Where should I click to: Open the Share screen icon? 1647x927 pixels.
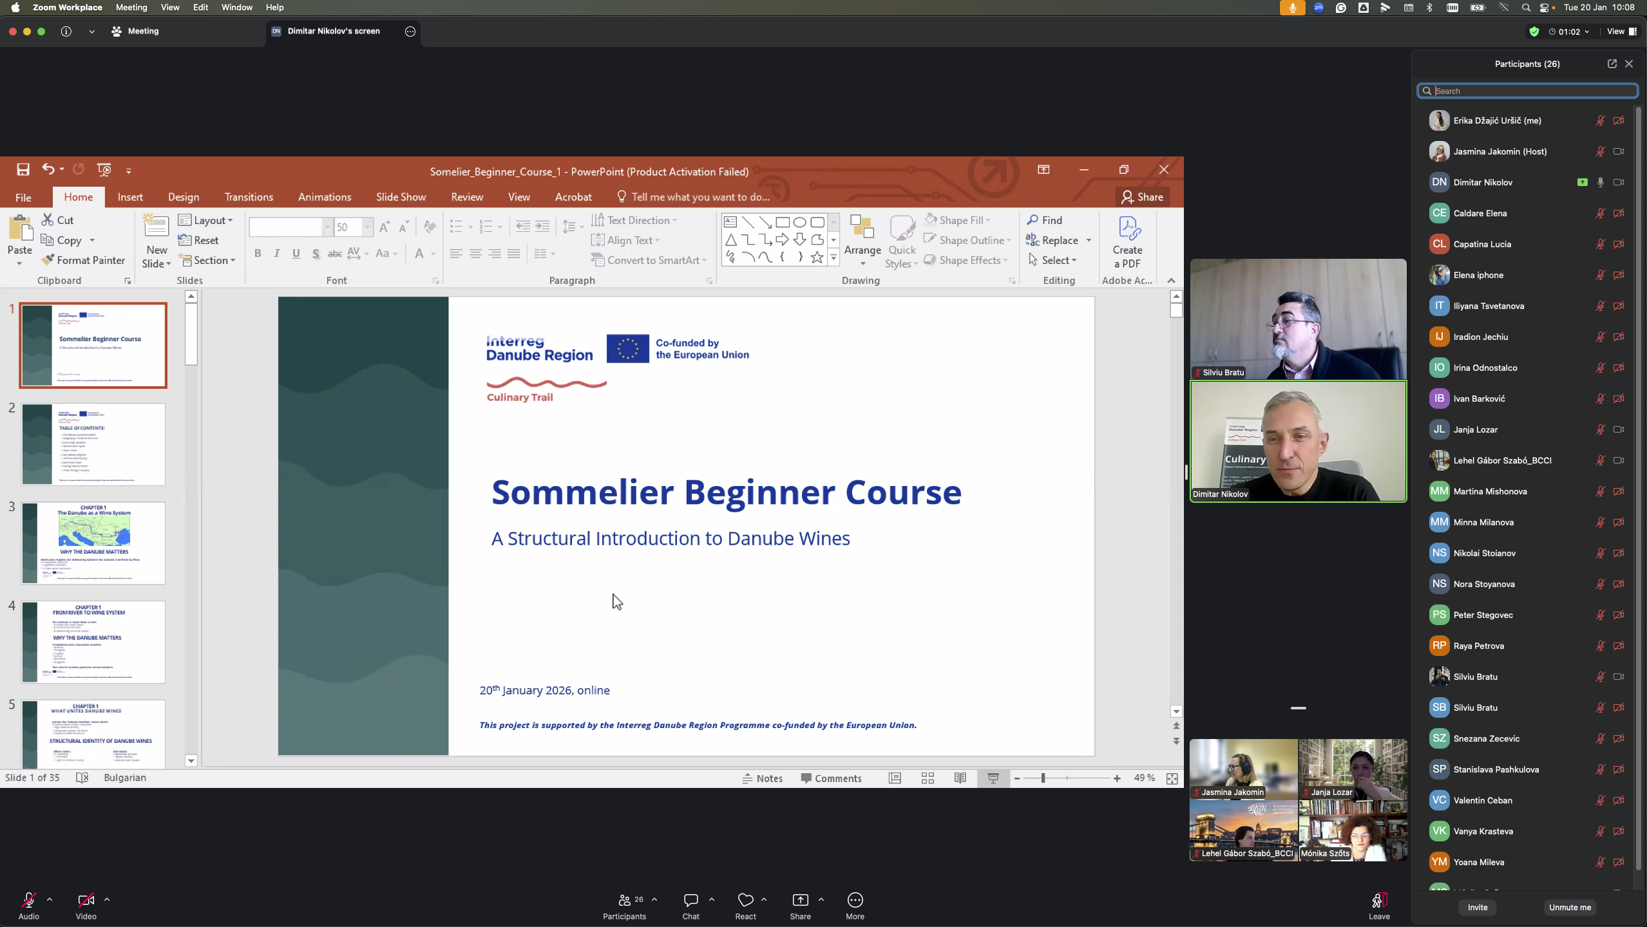click(x=800, y=900)
